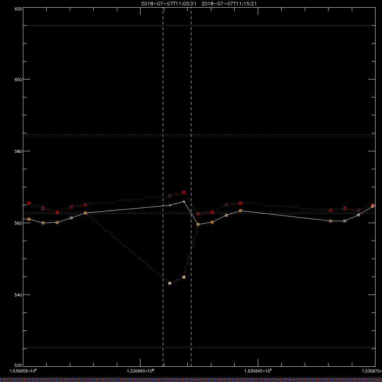Select the y-axis label 620
The image size is (382, 382).
[x=18, y=8]
